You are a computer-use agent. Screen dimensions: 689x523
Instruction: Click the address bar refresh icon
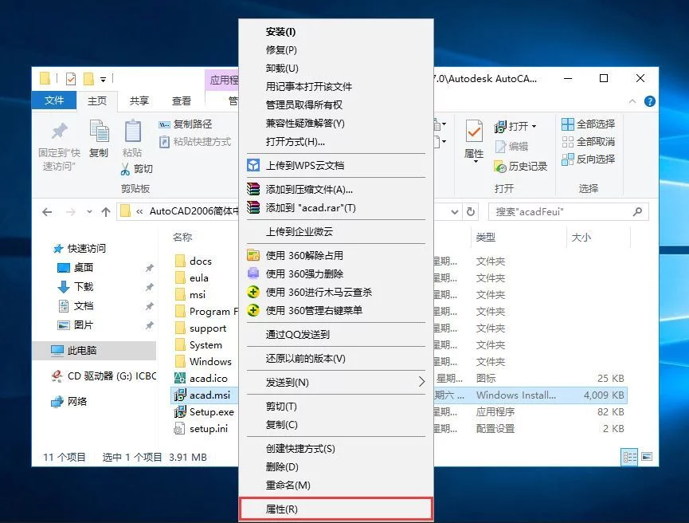pyautogui.click(x=471, y=211)
